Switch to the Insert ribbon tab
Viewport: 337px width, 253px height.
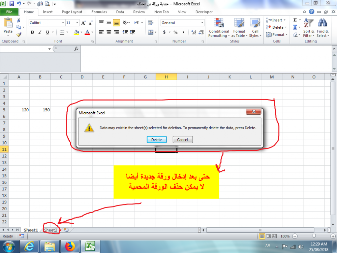click(48, 12)
